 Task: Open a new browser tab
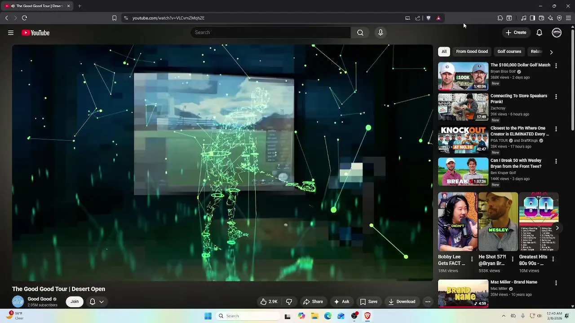[80, 6]
